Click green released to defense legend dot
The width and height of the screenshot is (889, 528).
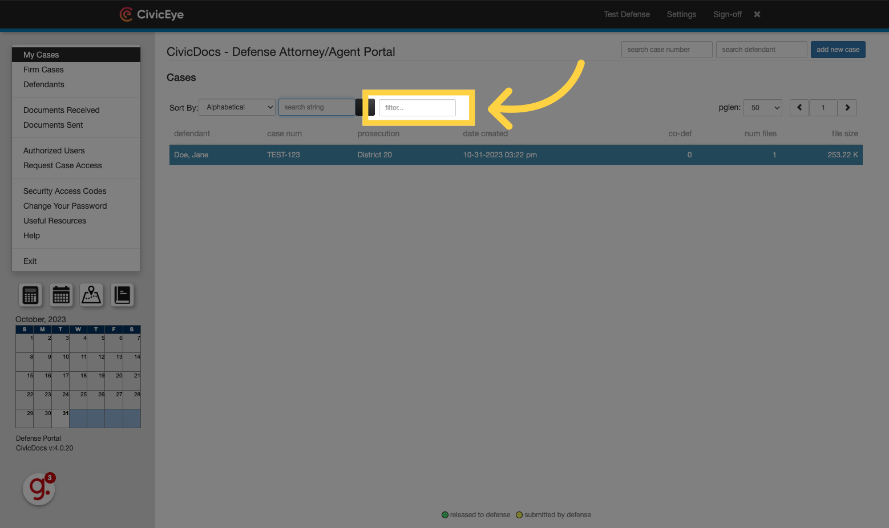[445, 515]
